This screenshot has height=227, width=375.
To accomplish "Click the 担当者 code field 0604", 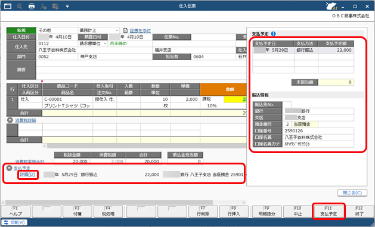I will pos(213,57).
